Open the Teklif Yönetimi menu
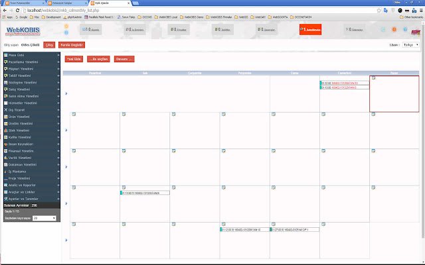This screenshot has height=265, width=425. pyautogui.click(x=32, y=76)
